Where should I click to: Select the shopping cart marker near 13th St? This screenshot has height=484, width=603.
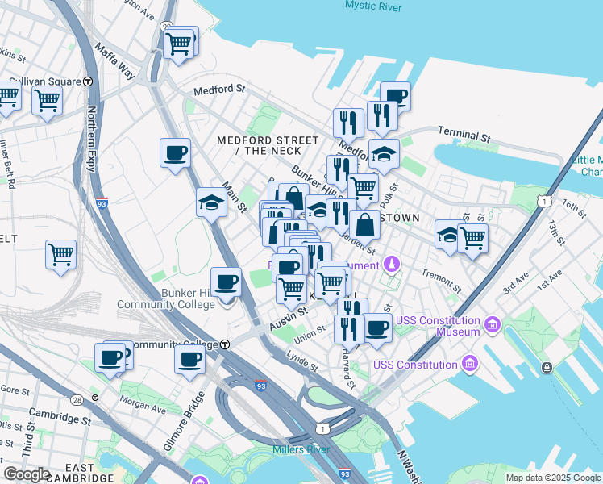pos(473,241)
